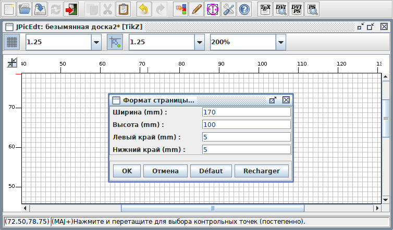Screen dimensions: 393x230
Task: Click the redo arrow icon
Action: (159, 9)
